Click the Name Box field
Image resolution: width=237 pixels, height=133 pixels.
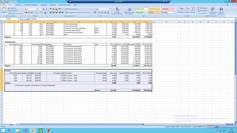pos(9,19)
